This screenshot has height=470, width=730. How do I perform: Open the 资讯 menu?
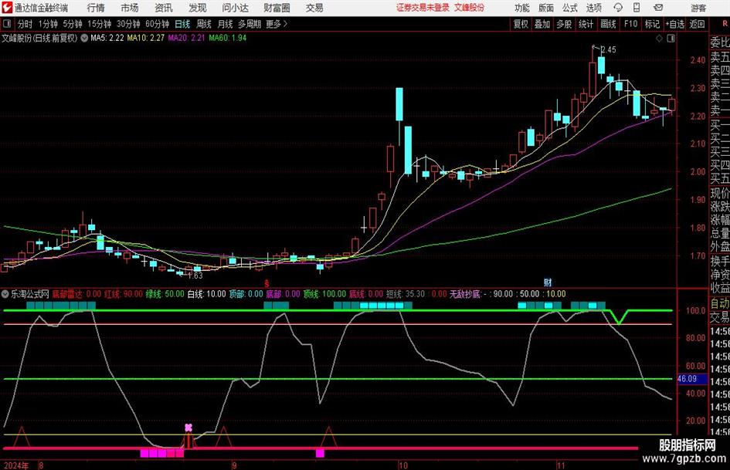(x=164, y=8)
